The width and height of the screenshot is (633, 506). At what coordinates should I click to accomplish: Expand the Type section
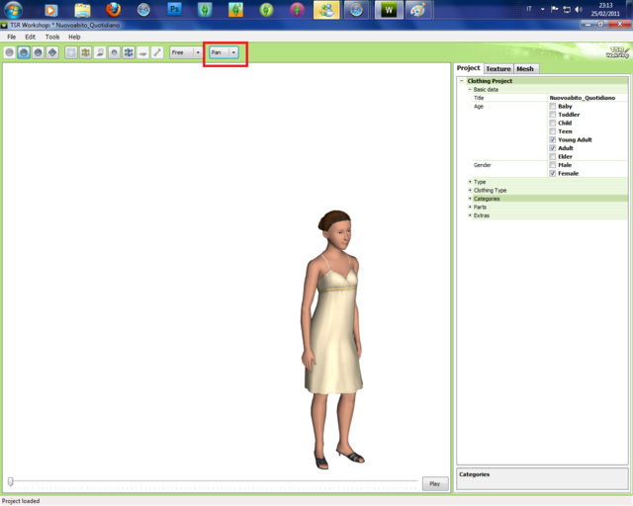click(470, 182)
